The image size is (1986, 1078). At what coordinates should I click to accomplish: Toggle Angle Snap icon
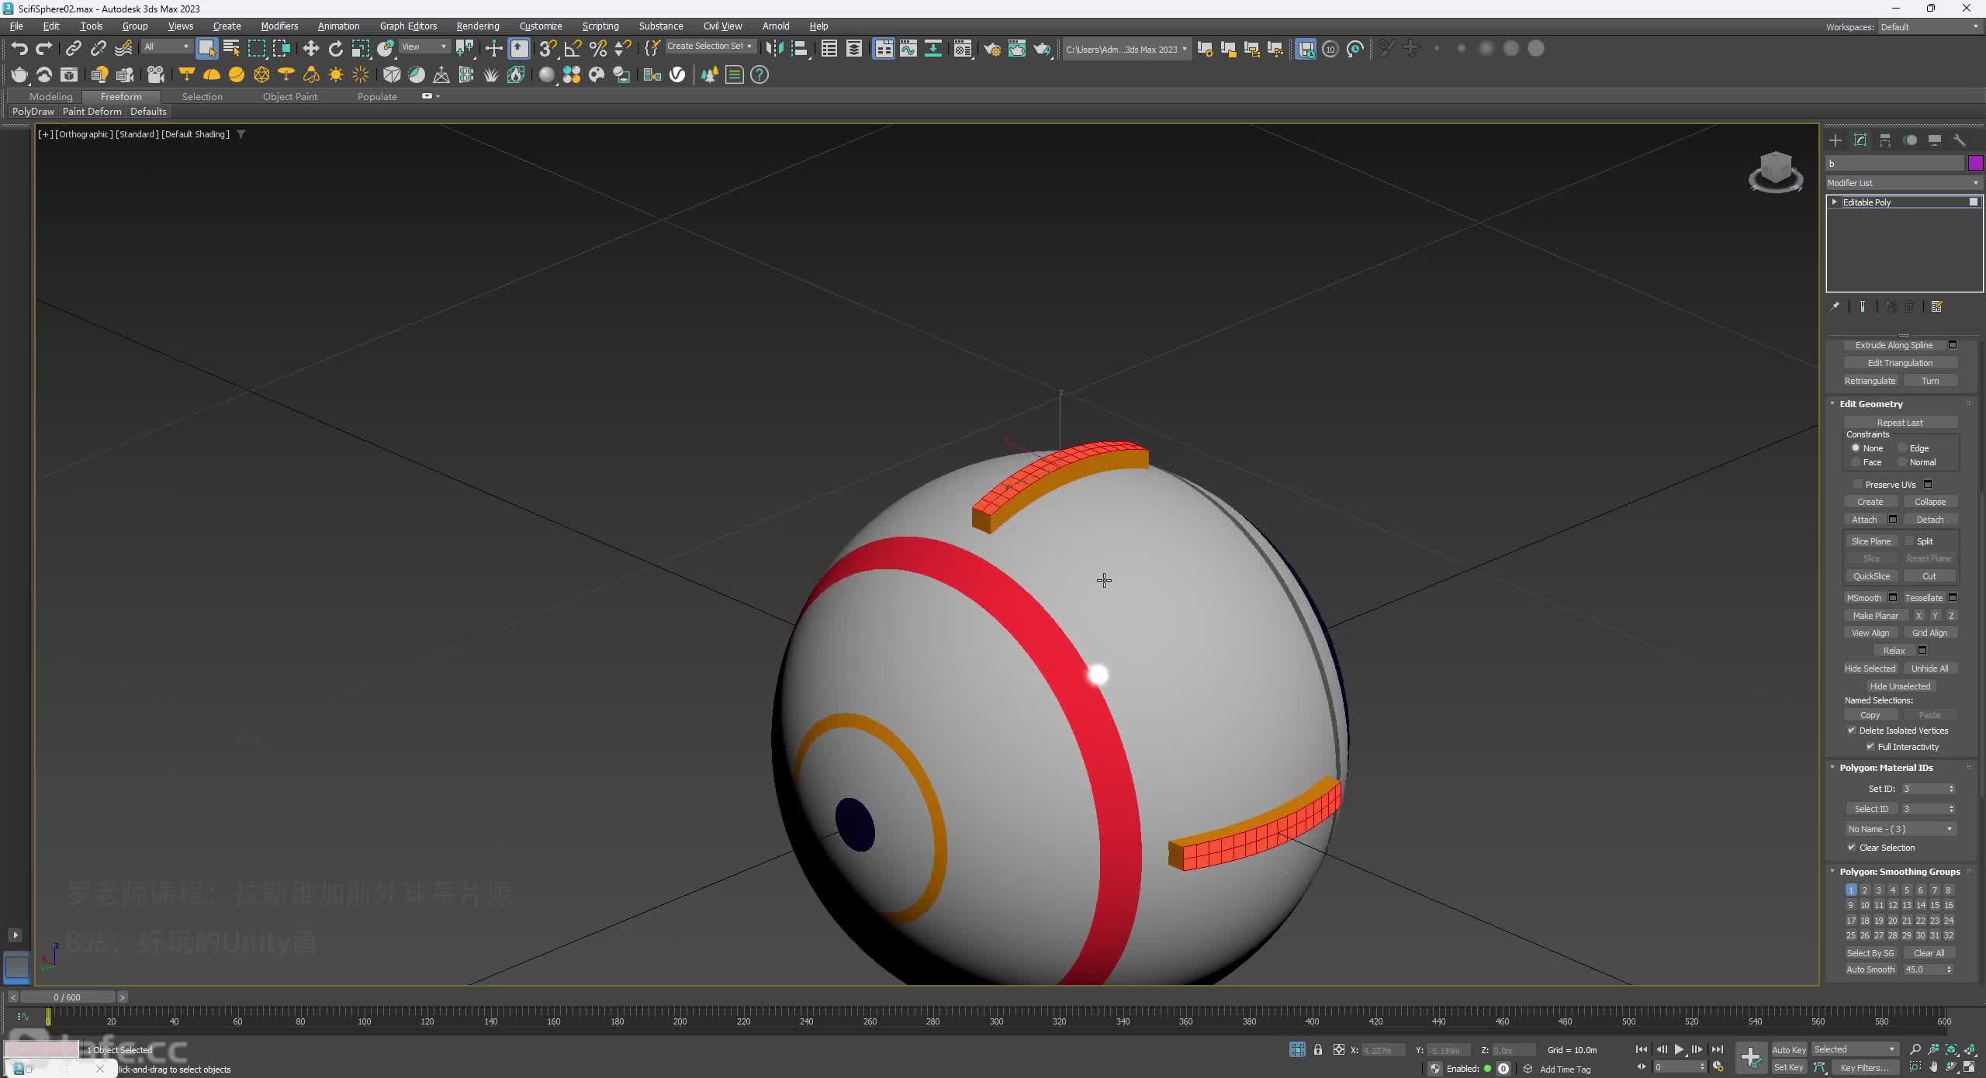click(573, 49)
